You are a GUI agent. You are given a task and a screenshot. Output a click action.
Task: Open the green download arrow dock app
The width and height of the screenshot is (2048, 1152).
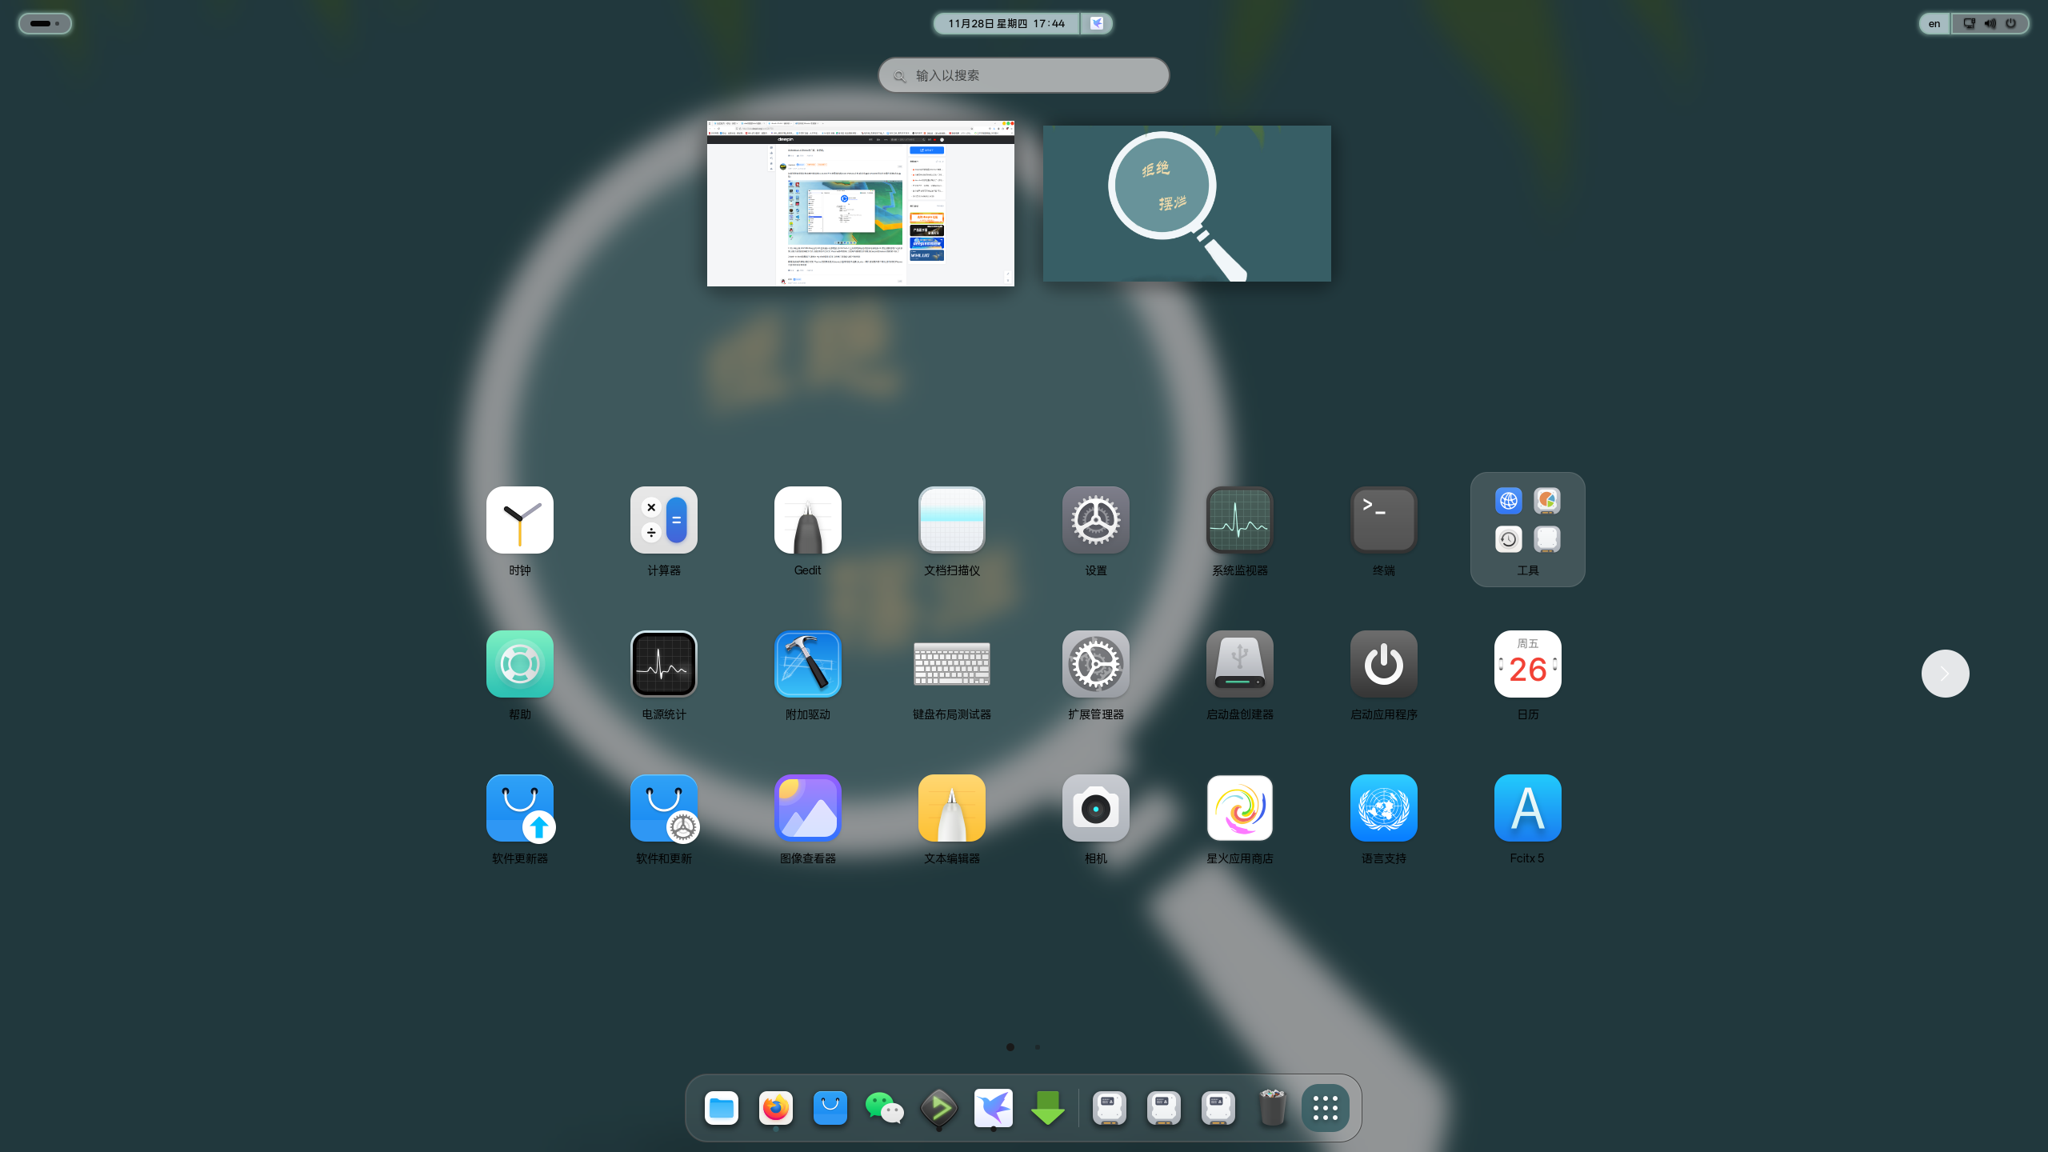[x=1047, y=1108]
